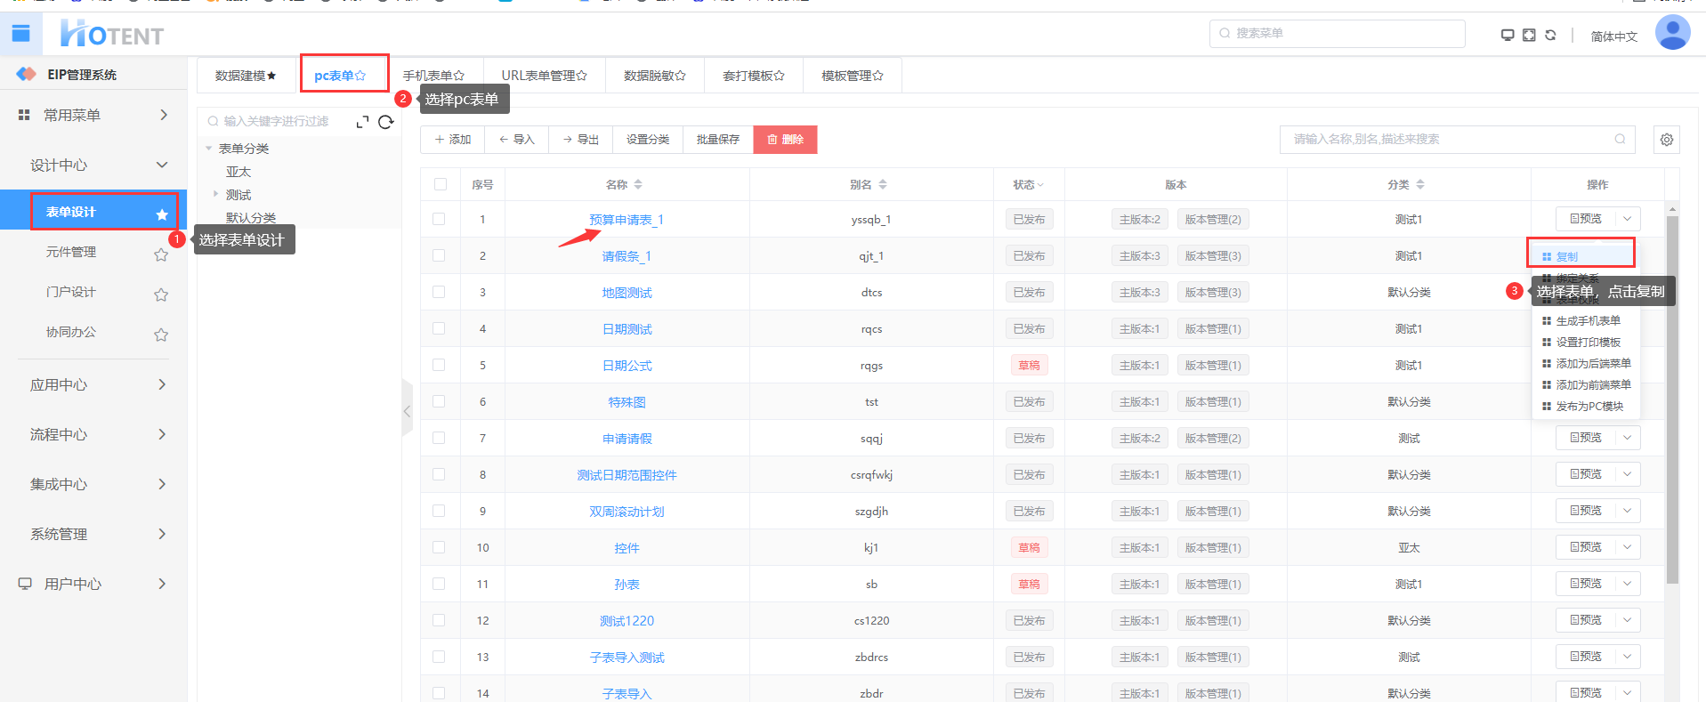Click the fullscreen icon in top header

(1529, 36)
